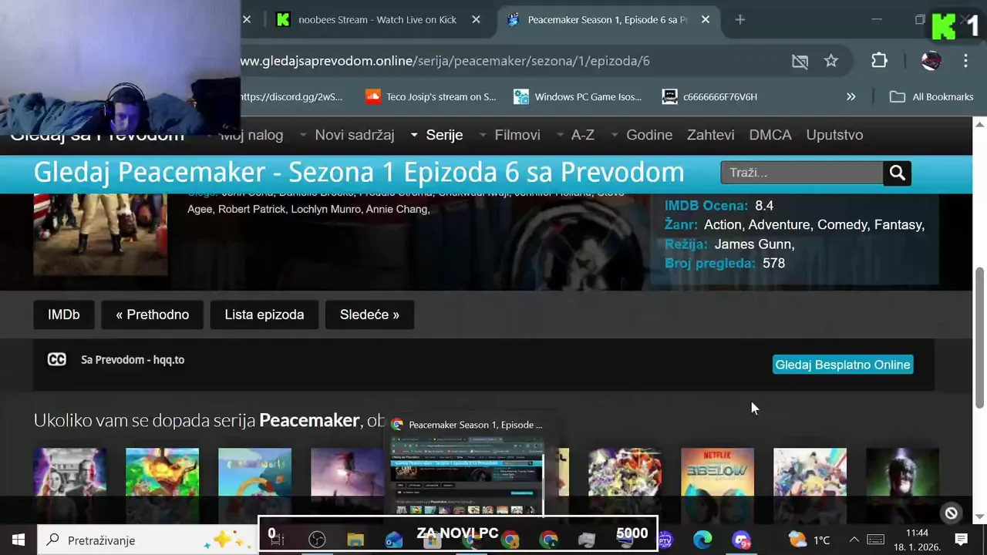987x555 pixels.
Task: Open Discord from the taskbar
Action: [x=741, y=540]
